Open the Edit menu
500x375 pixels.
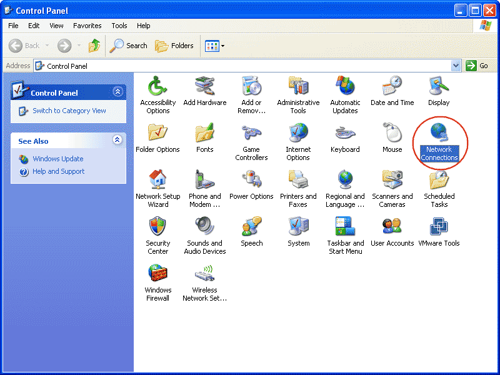pyautogui.click(x=34, y=26)
